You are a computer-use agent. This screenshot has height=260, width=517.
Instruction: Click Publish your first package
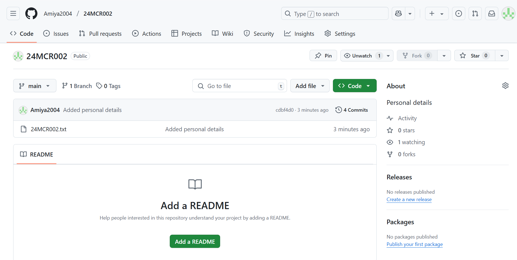[x=415, y=244]
